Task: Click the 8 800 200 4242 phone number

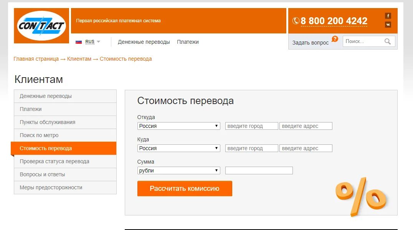Action: (x=334, y=21)
